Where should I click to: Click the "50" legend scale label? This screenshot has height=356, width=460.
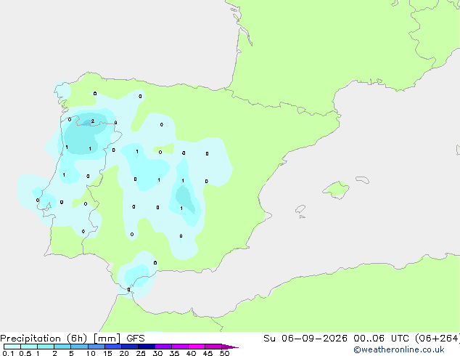(x=224, y=353)
